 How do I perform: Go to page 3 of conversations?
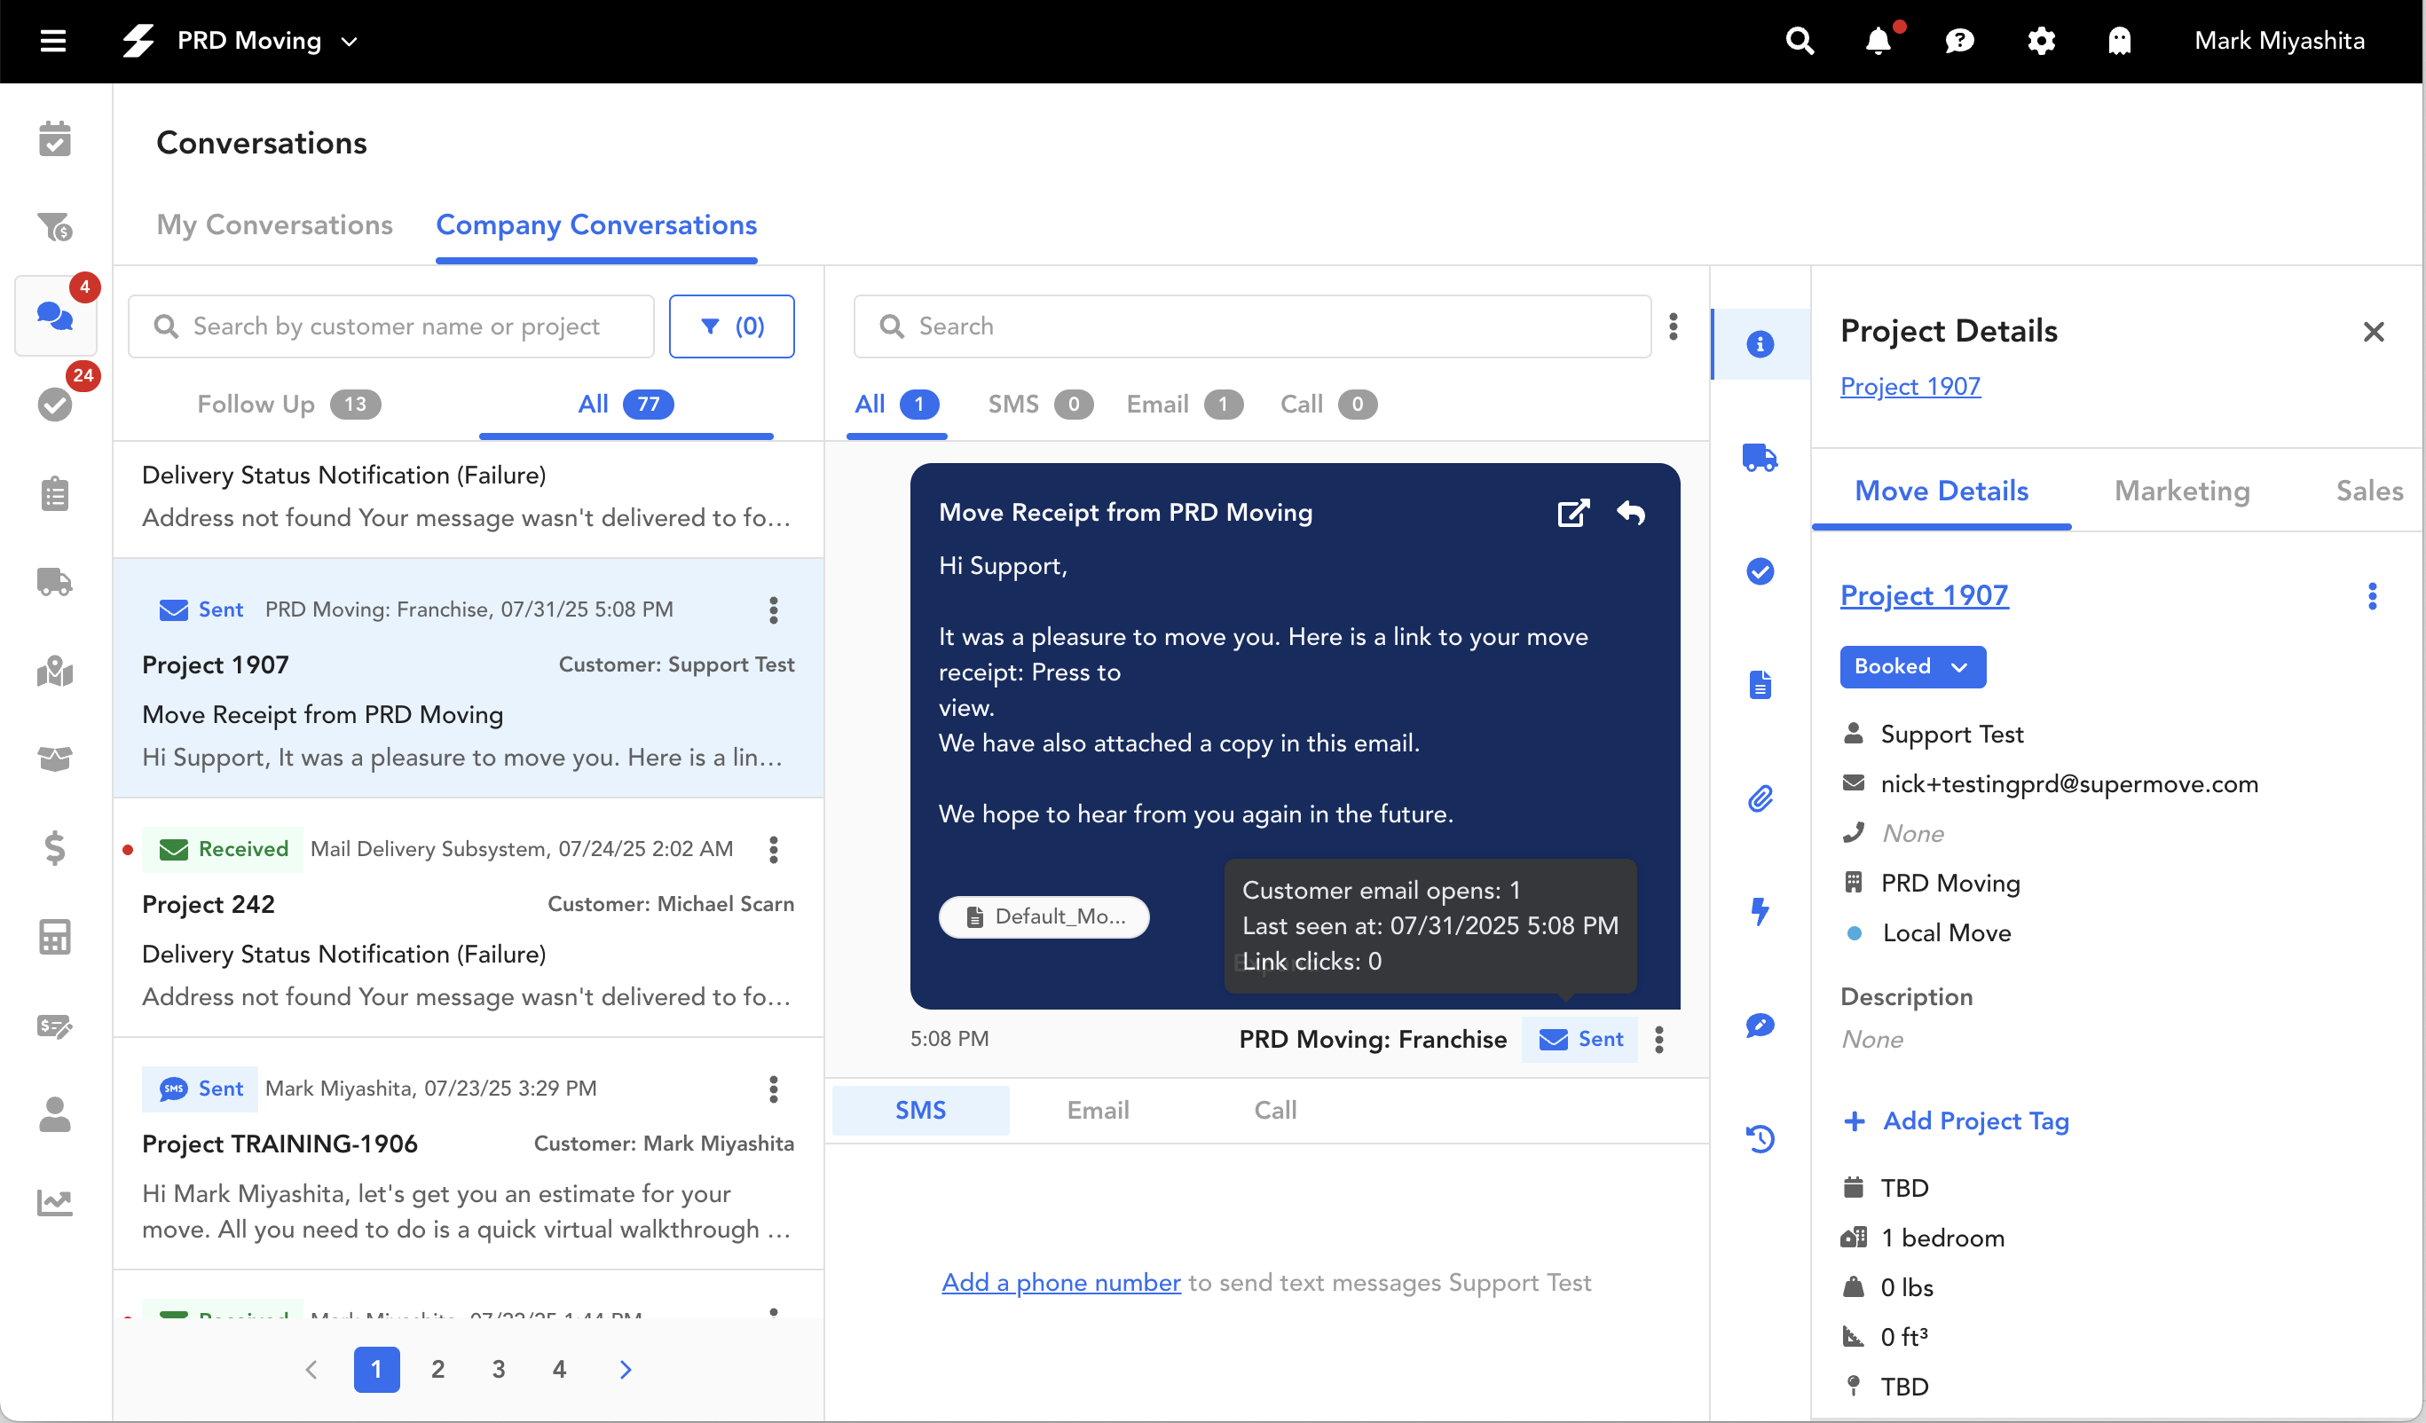click(x=499, y=1369)
